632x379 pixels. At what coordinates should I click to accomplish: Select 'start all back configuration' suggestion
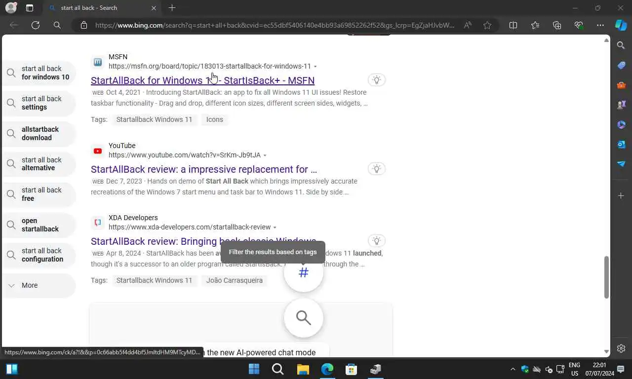(x=39, y=255)
